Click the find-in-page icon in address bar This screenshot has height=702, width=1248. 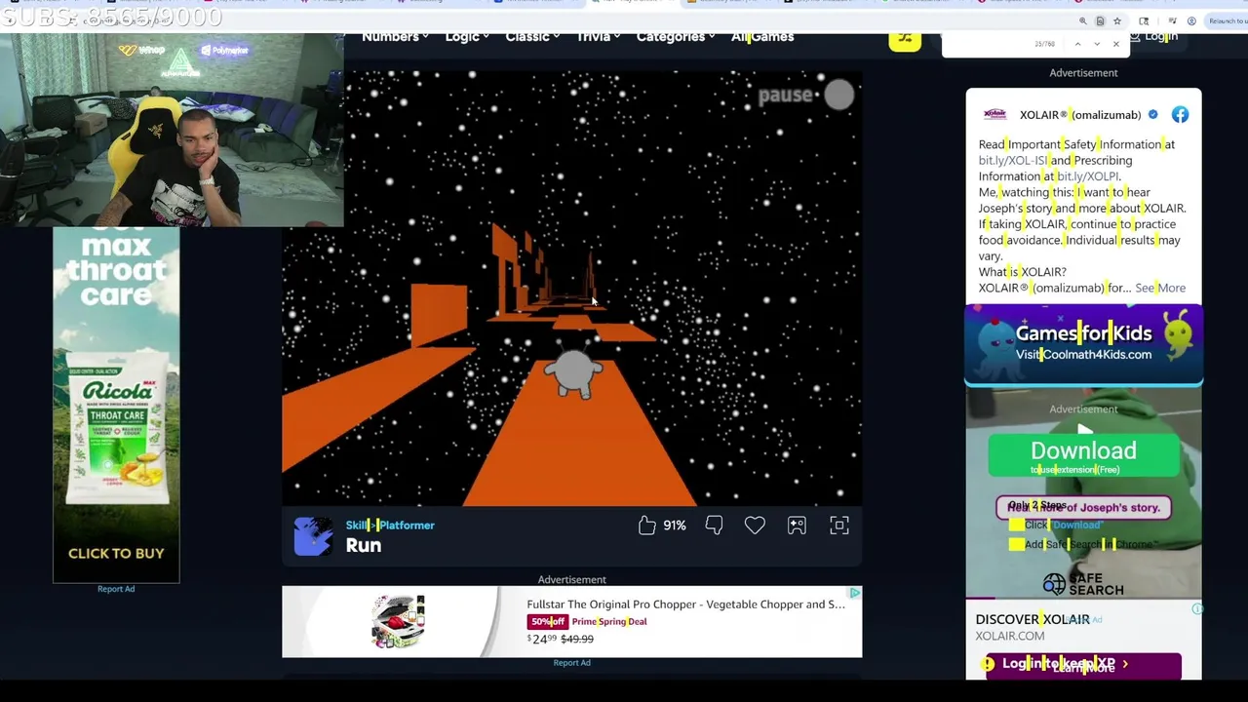click(1100, 20)
